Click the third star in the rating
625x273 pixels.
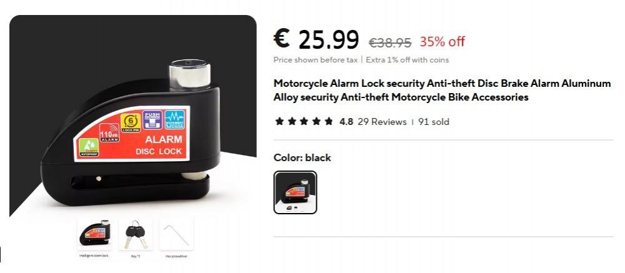point(304,121)
